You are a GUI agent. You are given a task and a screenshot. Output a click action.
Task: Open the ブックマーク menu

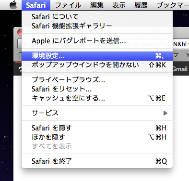(x=173, y=5)
